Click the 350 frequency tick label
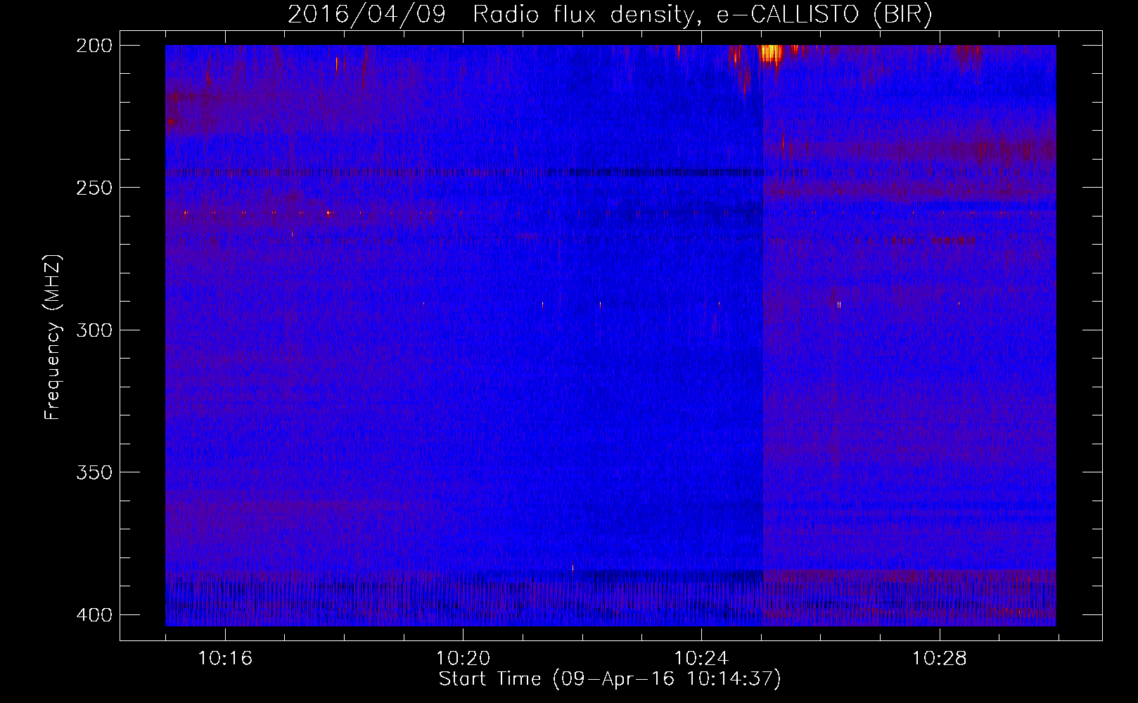This screenshot has height=703, width=1138. pos(94,472)
